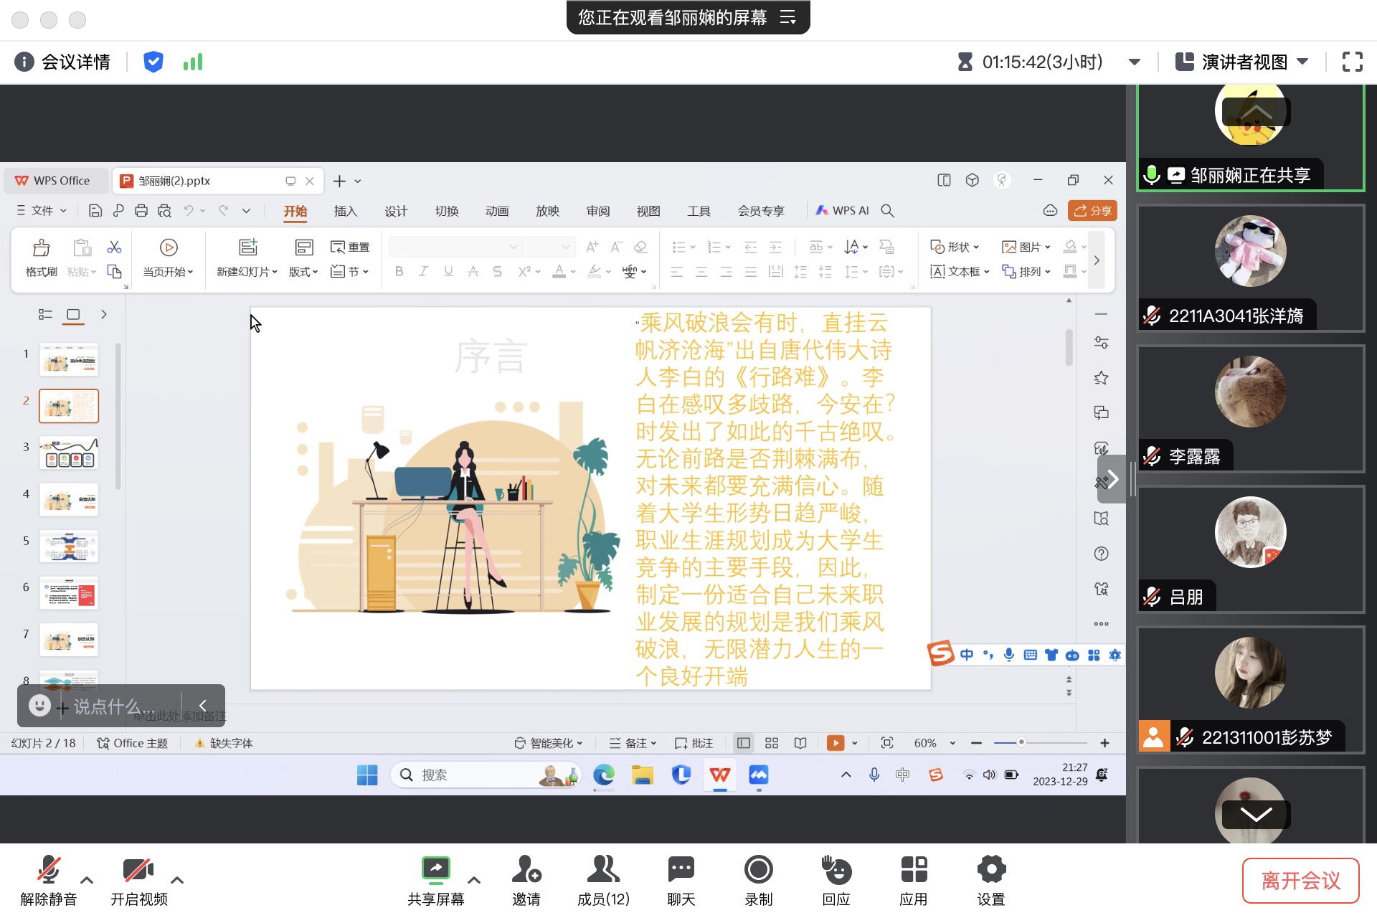The width and height of the screenshot is (1377, 918).
Task: Toggle the slide thumbnail view in panel
Action: [x=73, y=315]
